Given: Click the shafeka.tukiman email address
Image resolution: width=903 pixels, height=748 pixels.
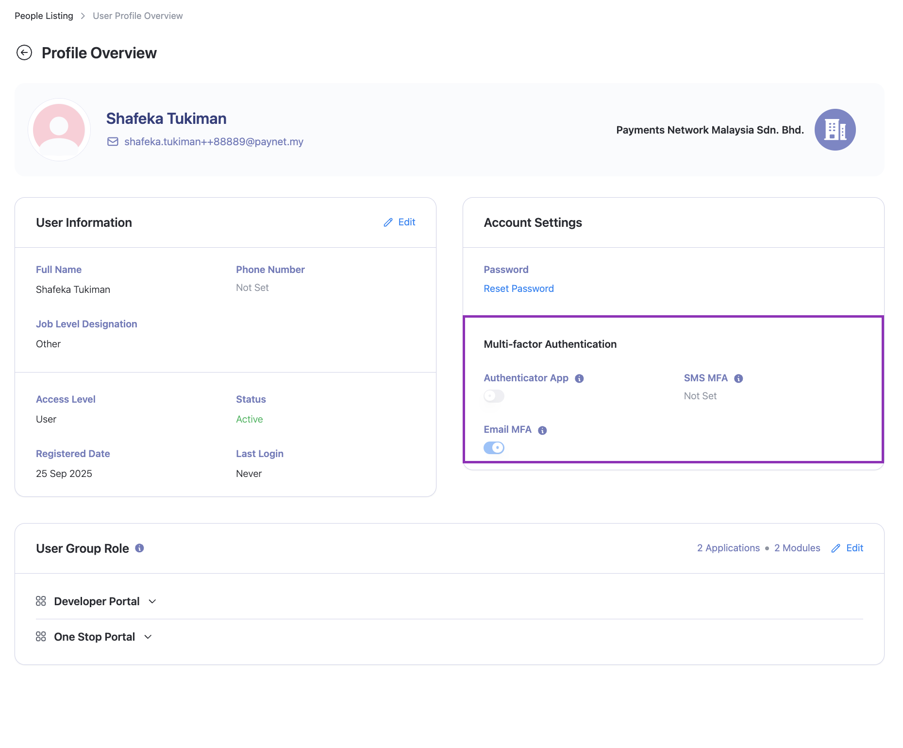Looking at the screenshot, I should [x=214, y=142].
